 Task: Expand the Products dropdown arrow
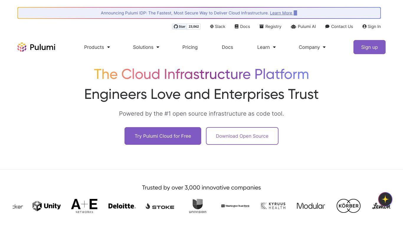(x=109, y=47)
